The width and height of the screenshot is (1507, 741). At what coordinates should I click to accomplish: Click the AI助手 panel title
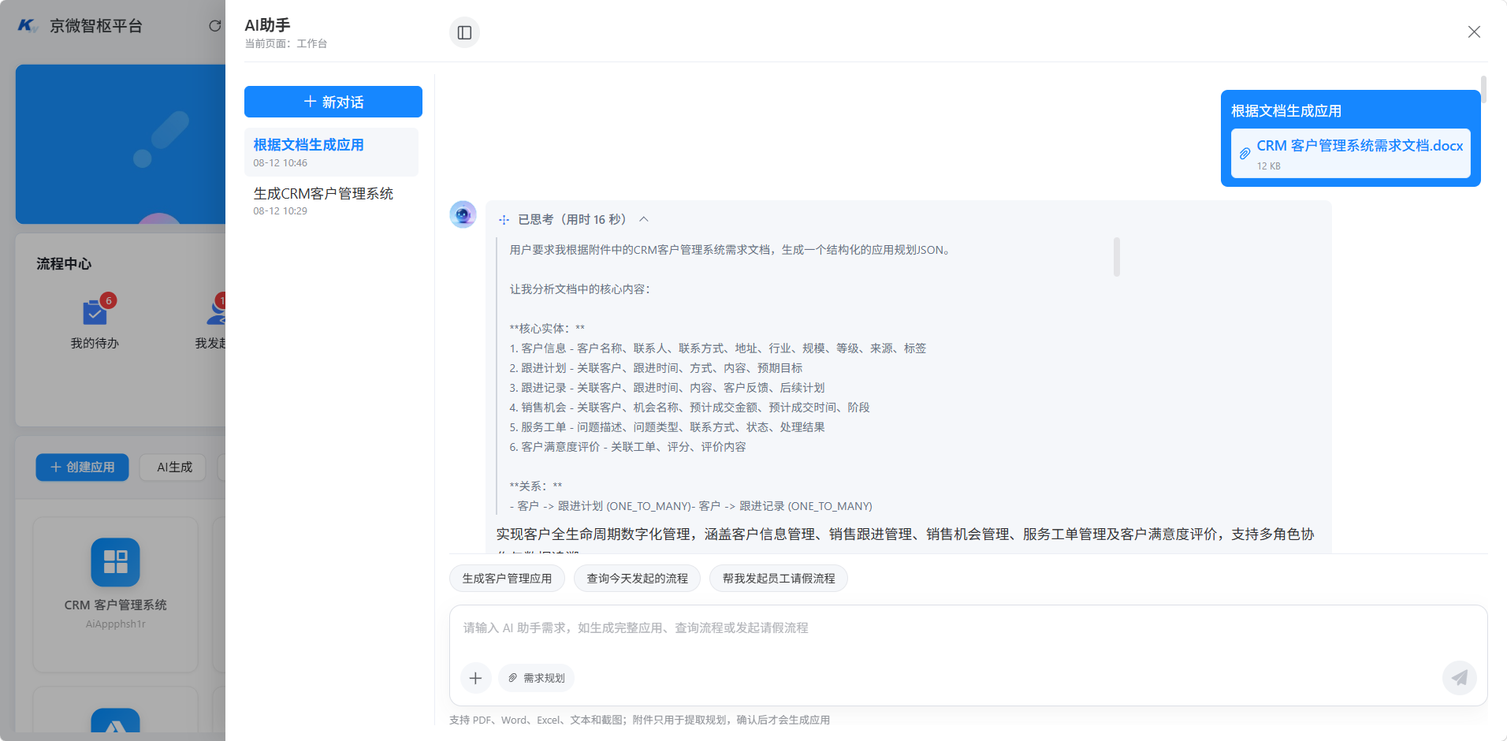268,25
